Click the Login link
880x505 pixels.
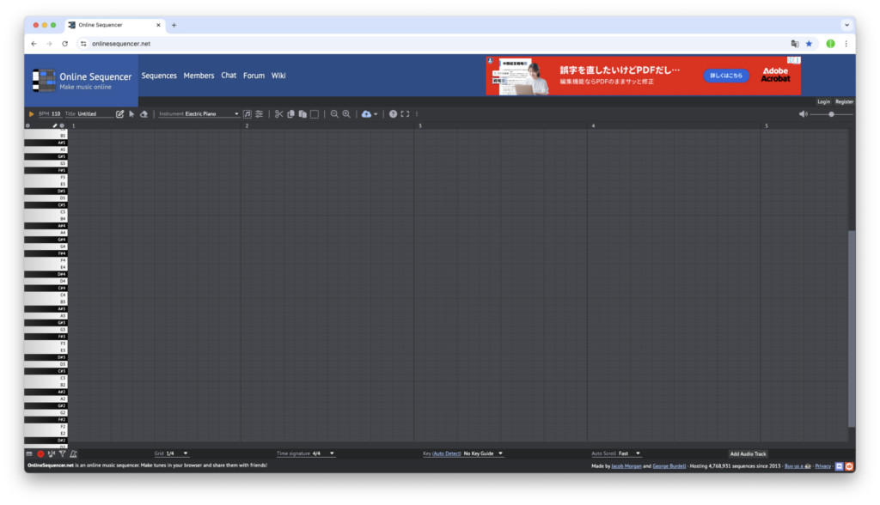click(x=823, y=101)
